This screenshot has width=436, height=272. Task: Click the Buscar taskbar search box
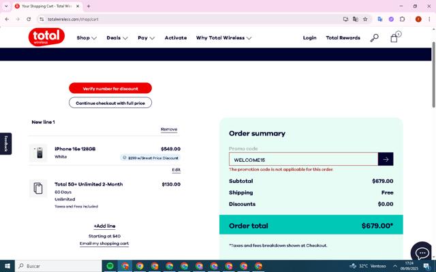[59, 266]
